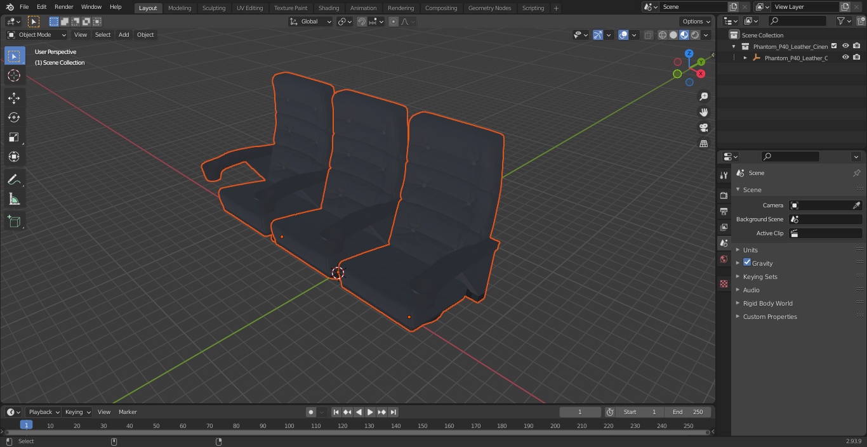The height and width of the screenshot is (447, 867).
Task: Toggle the Gravity checkbox
Action: pyautogui.click(x=747, y=262)
